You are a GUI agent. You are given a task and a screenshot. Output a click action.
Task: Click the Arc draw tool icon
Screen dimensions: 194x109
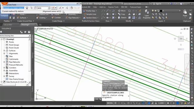108,11
